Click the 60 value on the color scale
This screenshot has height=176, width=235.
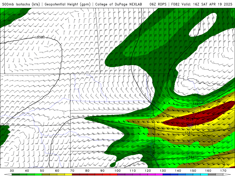[x=57, y=171]
